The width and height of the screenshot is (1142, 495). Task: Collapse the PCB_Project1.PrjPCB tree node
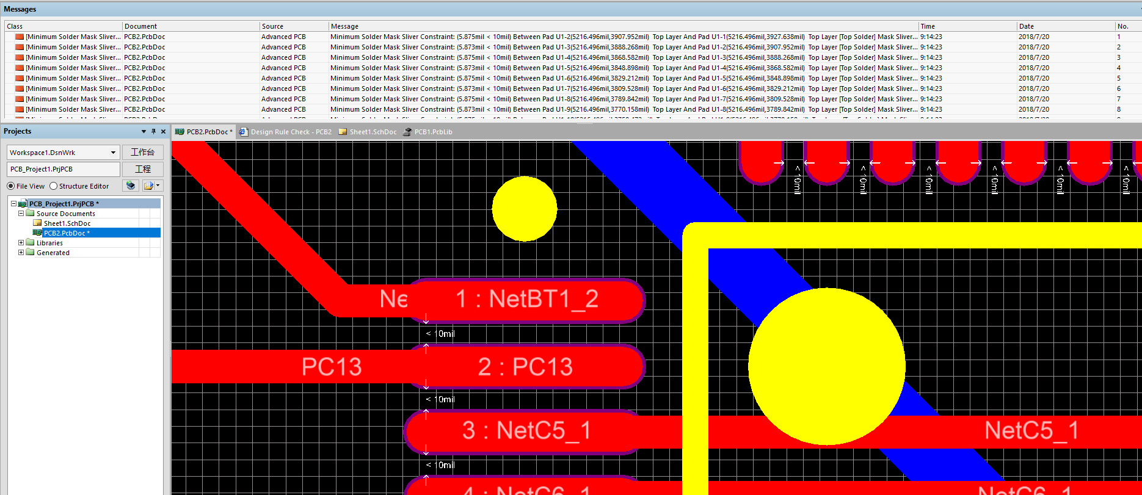13,204
